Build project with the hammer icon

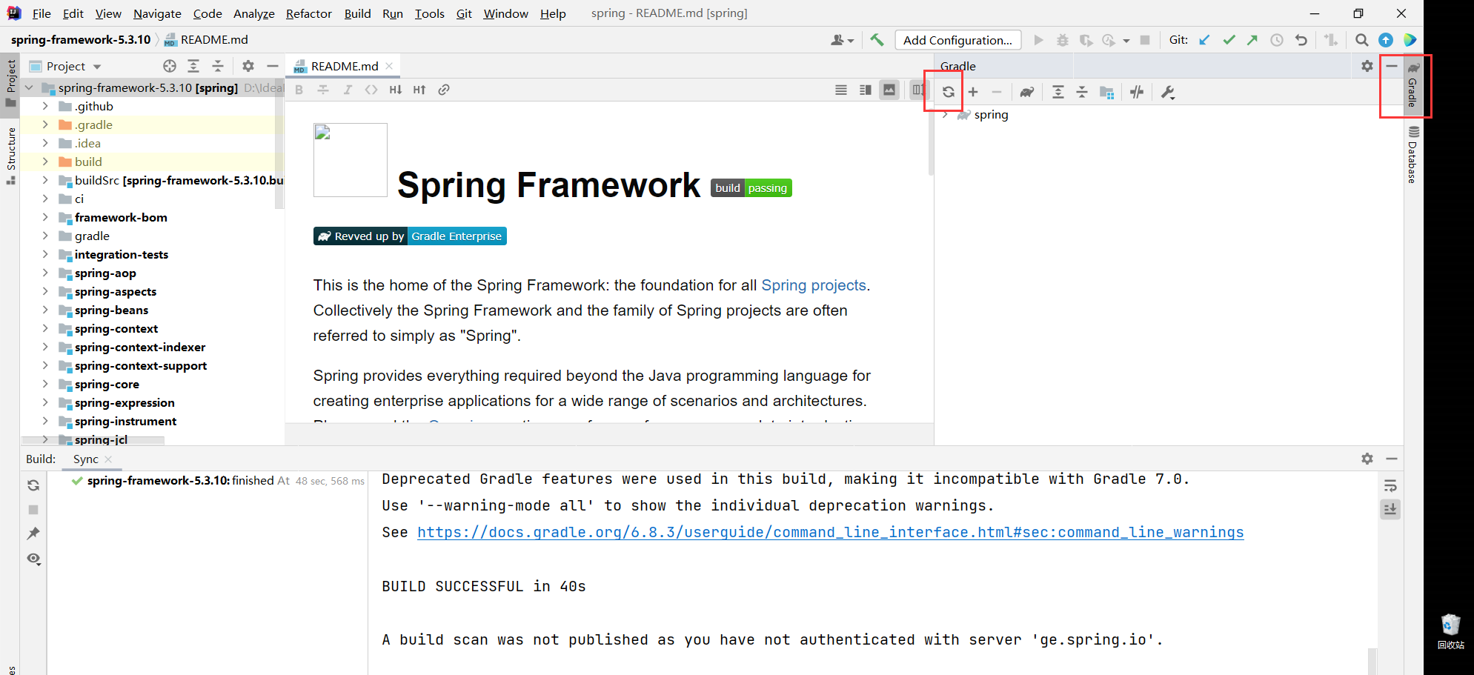tap(877, 40)
